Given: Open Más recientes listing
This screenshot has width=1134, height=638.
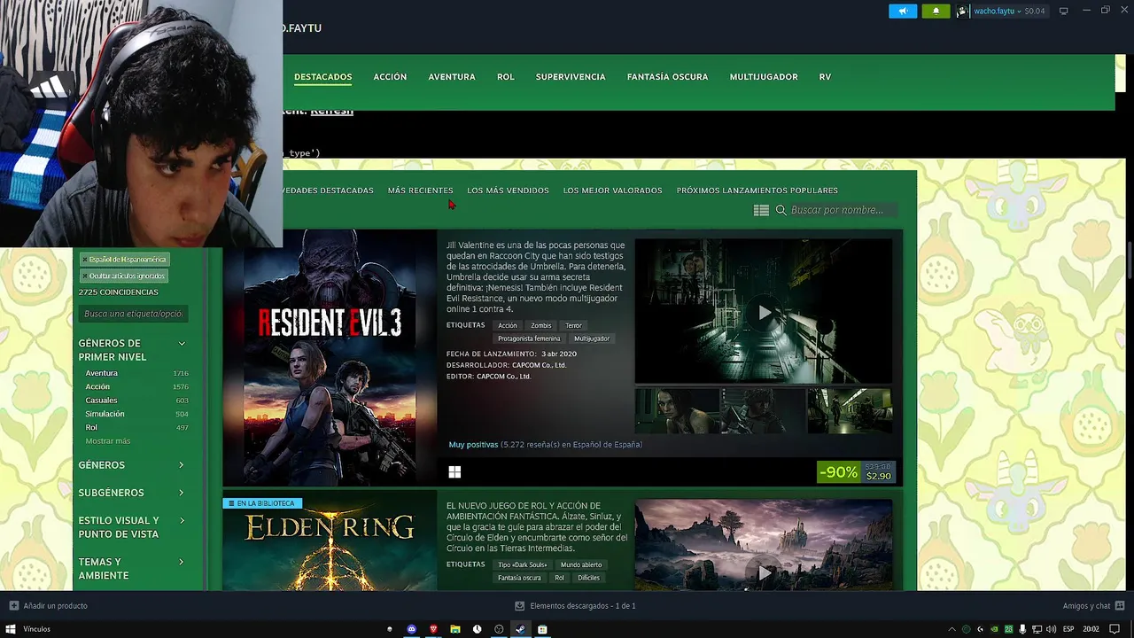Looking at the screenshot, I should pyautogui.click(x=420, y=191).
